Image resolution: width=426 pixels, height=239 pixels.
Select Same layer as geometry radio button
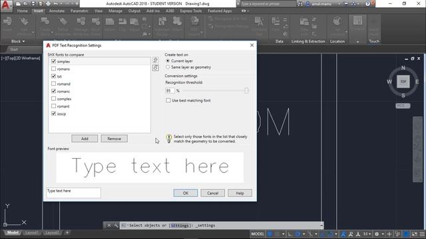tap(168, 67)
